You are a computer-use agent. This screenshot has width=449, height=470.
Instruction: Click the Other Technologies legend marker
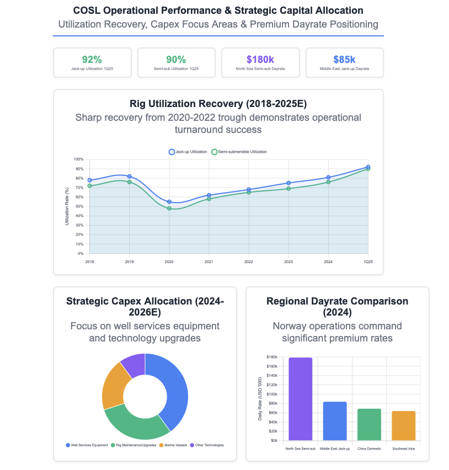pos(192,445)
